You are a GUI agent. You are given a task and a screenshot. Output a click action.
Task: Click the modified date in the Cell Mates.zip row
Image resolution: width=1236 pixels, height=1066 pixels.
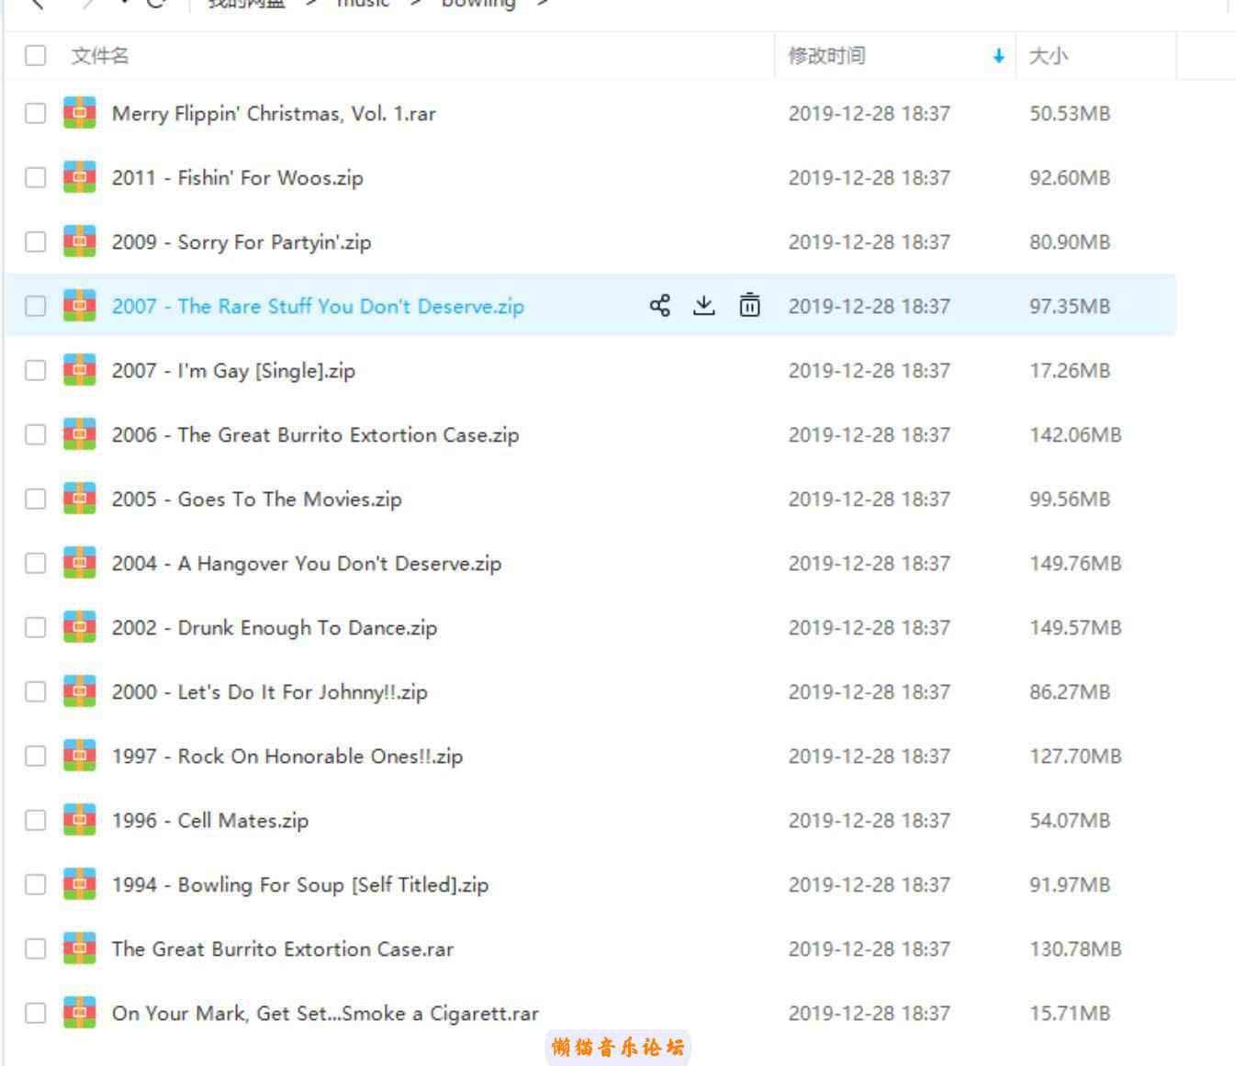(869, 820)
